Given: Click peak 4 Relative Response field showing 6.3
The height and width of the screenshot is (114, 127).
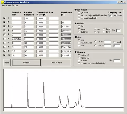Looking at the screenshot, I should (29, 31).
